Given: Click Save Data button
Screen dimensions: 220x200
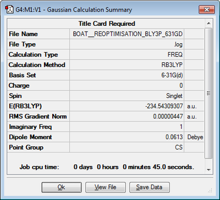Looking at the screenshot, I should 150,187.
